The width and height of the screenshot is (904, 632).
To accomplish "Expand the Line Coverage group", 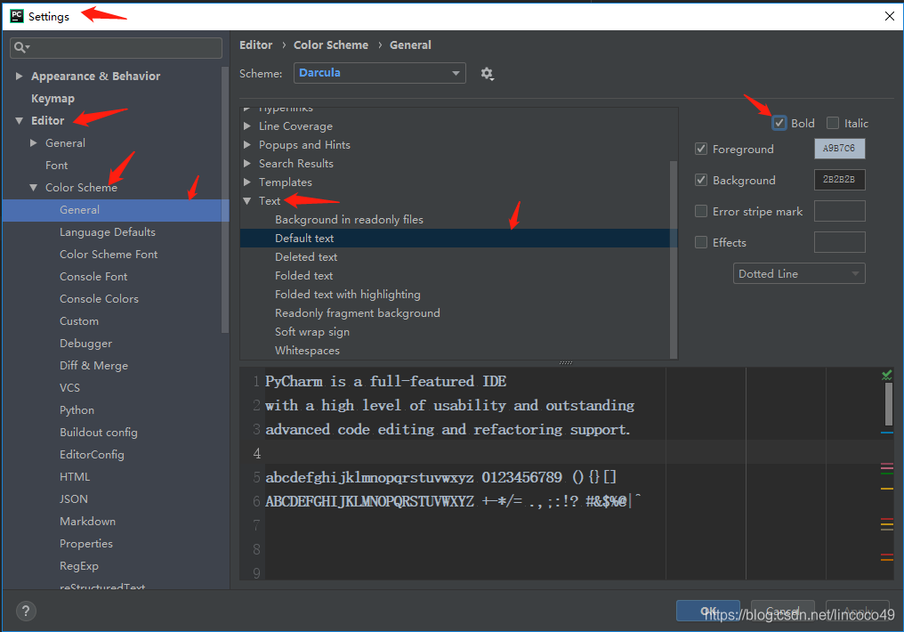I will point(247,126).
